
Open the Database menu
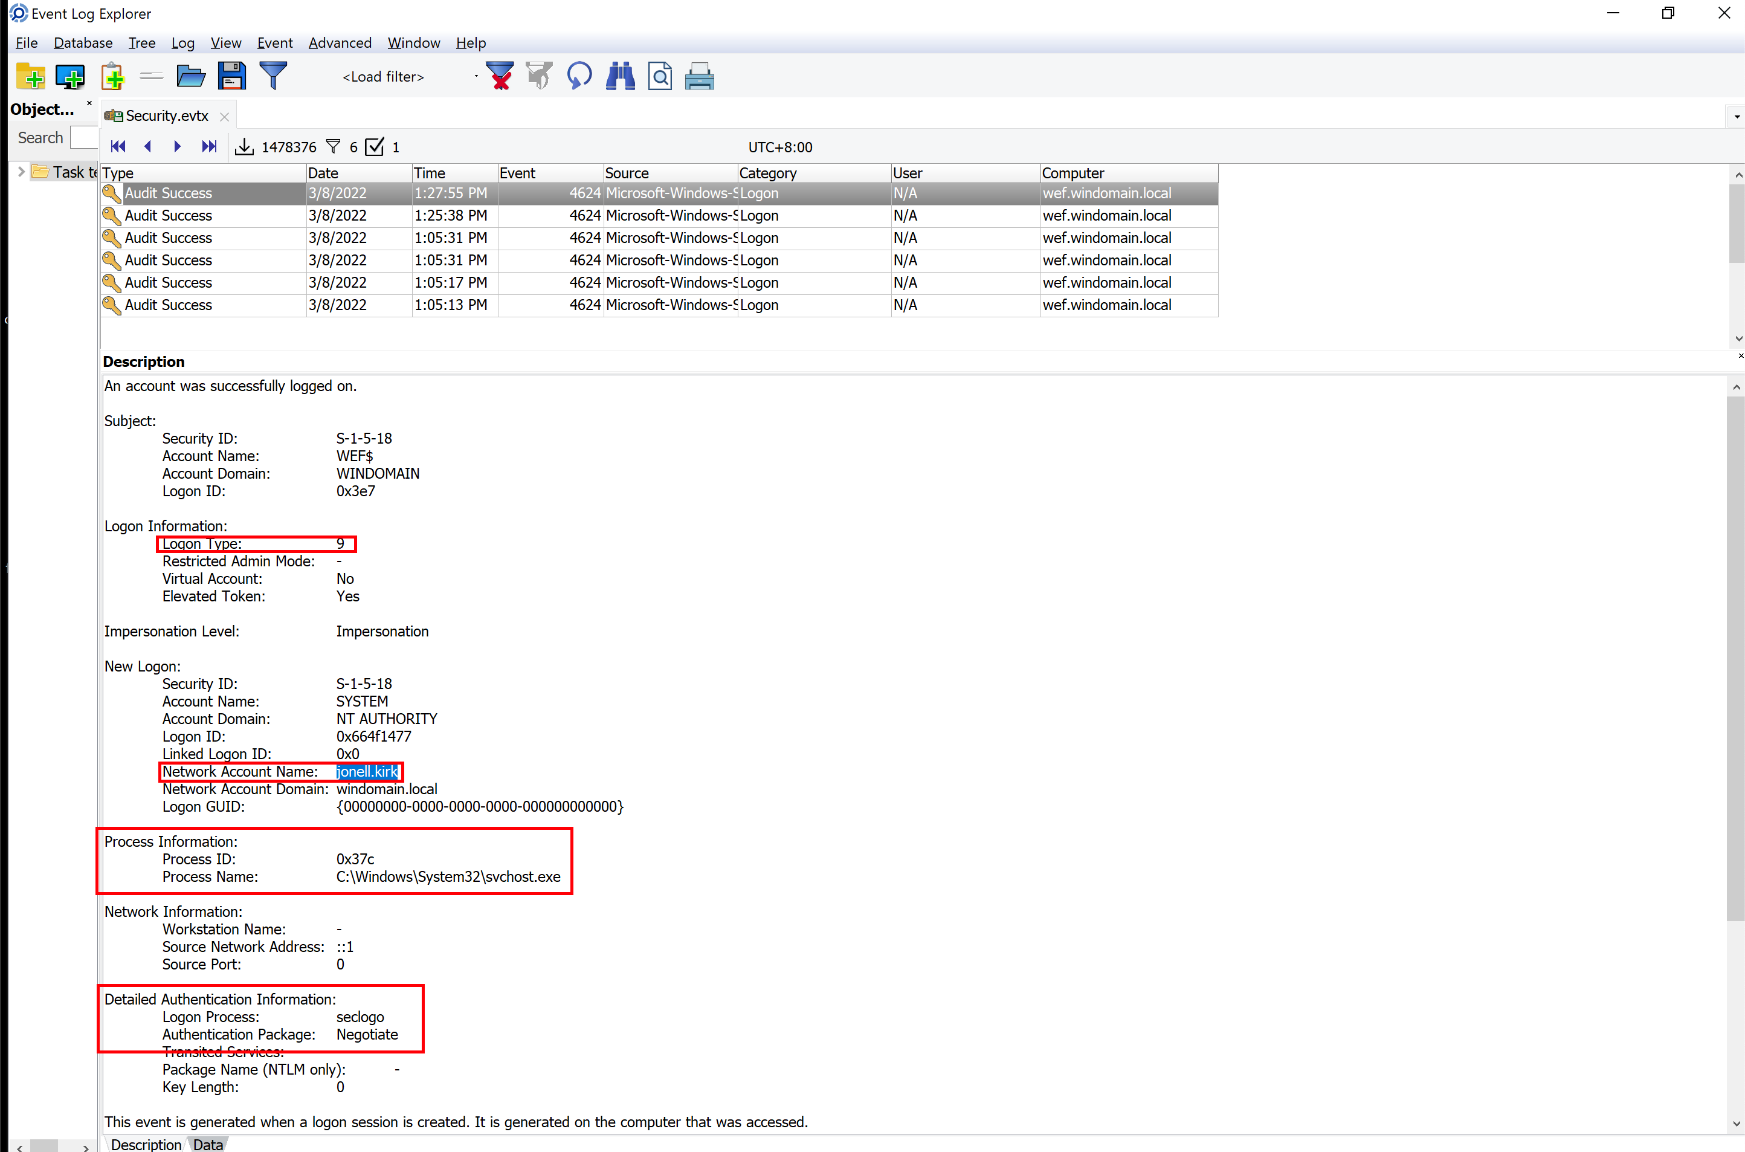(x=83, y=43)
